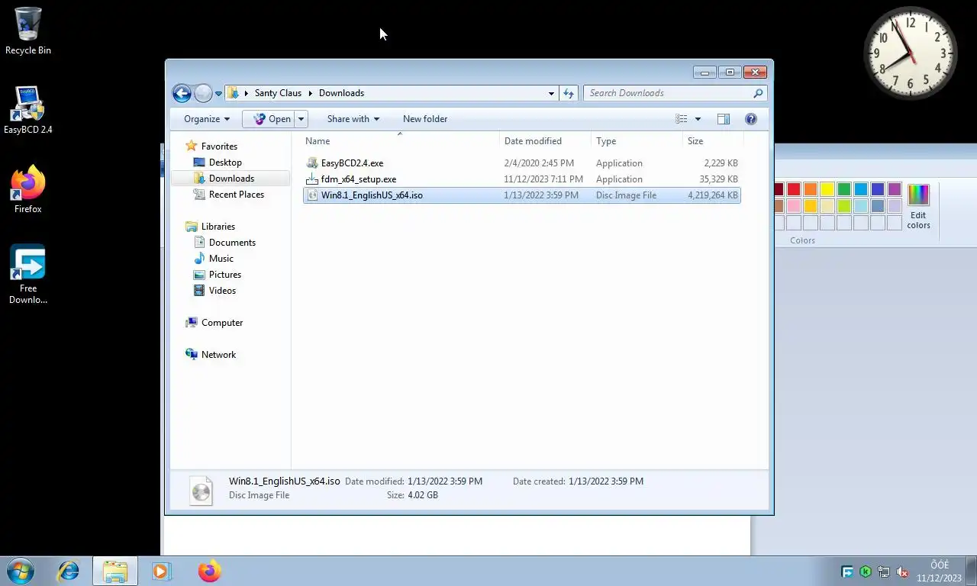Open the Free Download Manager desktop shortcut
The image size is (977, 586).
[28, 275]
